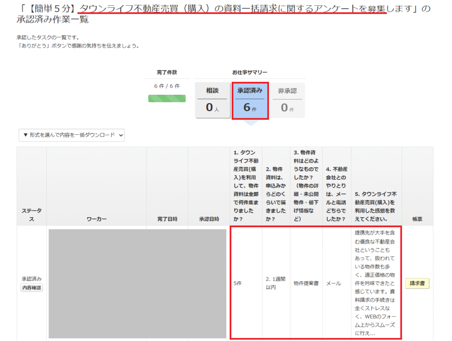Screen dimensions: 452x341
Task: Open the 形式を選んで内容を一括ダウンロード dropdown
Action: pos(72,135)
